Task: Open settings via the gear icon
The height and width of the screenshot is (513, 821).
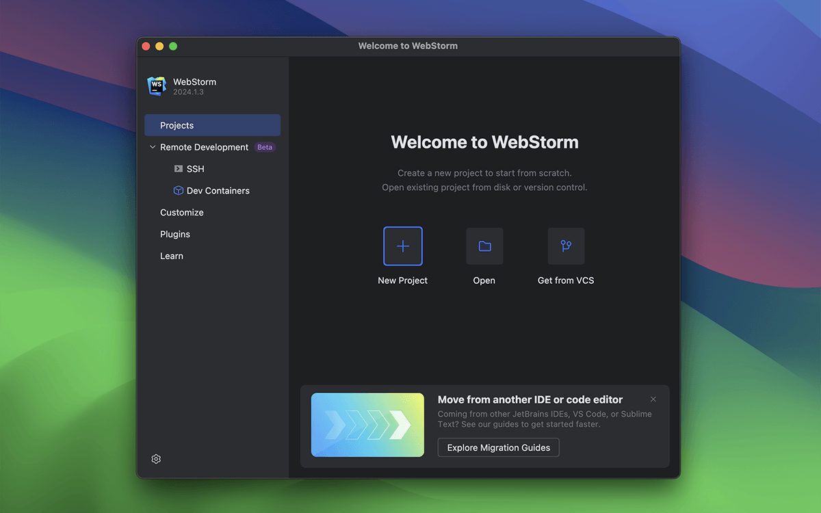Action: point(156,459)
